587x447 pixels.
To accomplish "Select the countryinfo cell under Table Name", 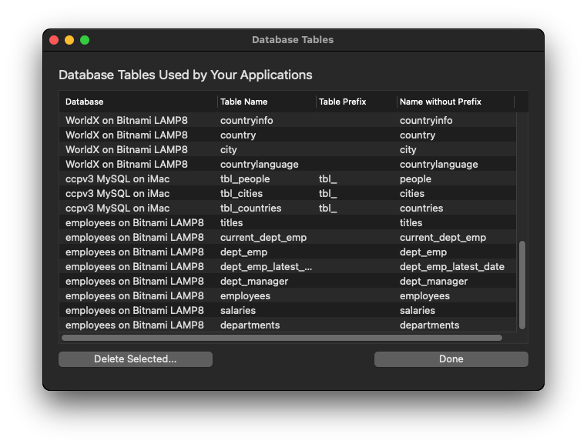I will click(x=247, y=120).
